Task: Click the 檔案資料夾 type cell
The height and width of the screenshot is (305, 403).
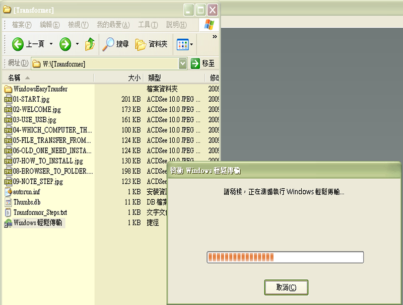Action: (x=162, y=89)
